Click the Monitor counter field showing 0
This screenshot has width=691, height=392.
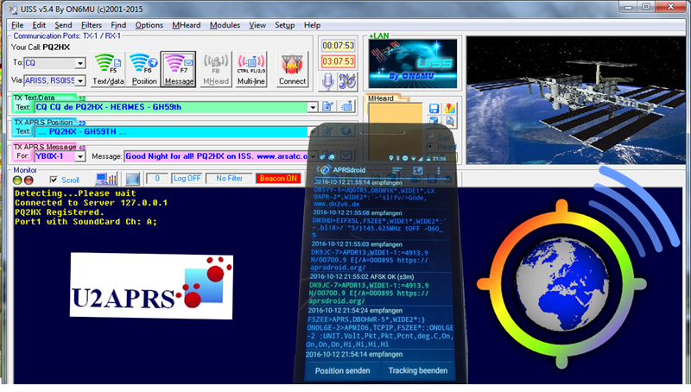click(x=157, y=179)
